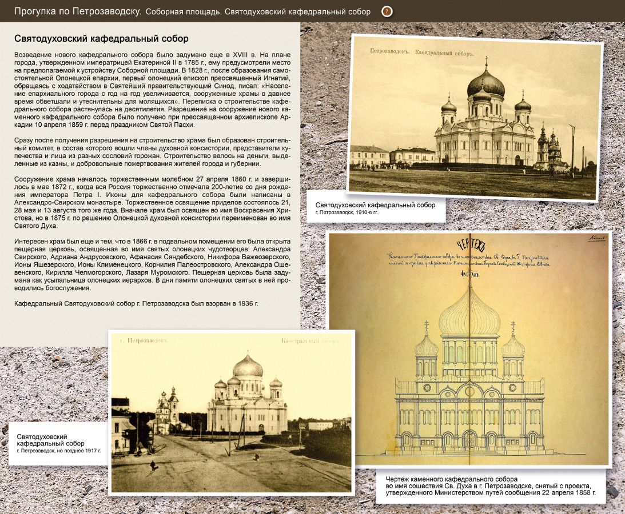Click the paragraph starting "Сооружение храма началось"
Screen dimensions: 625x514
(x=152, y=203)
